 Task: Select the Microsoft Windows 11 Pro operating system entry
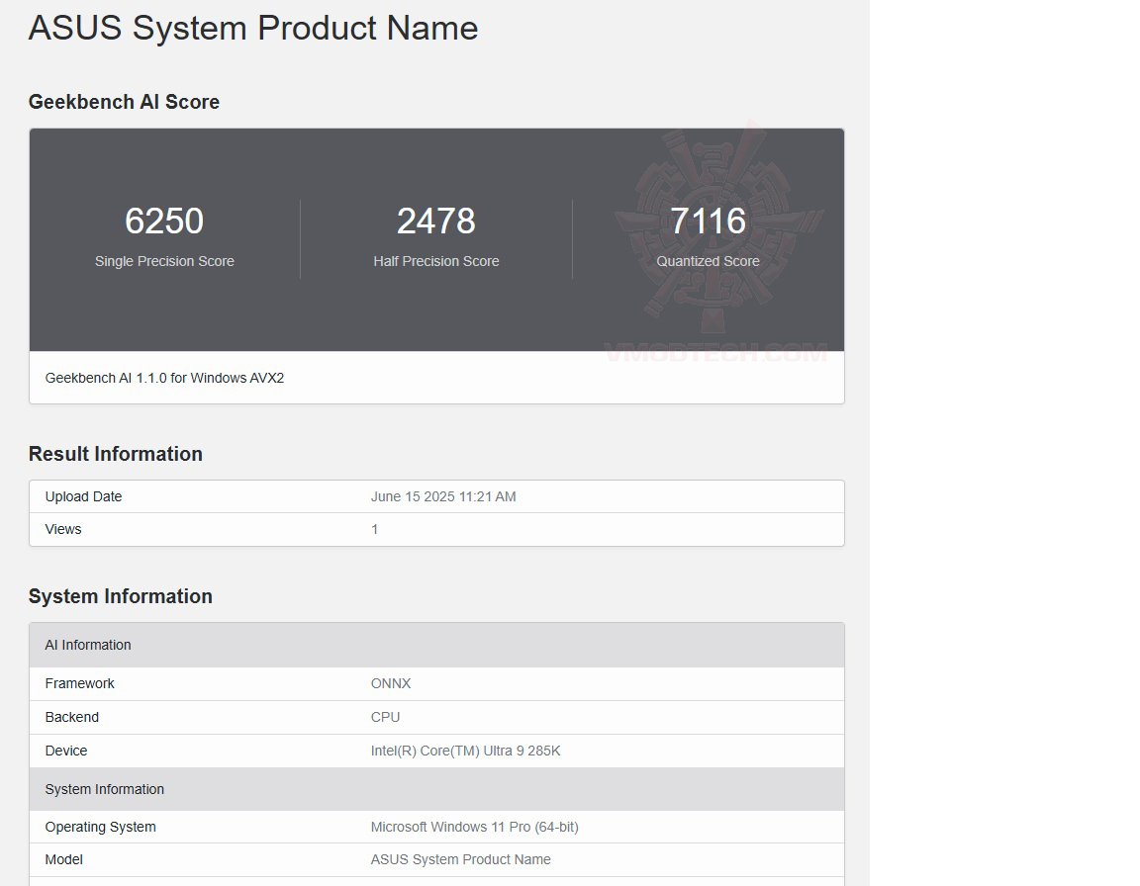pos(474,827)
